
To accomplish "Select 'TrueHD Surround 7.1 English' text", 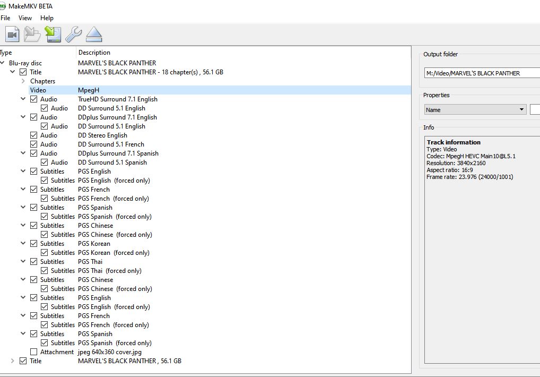I will (117, 99).
